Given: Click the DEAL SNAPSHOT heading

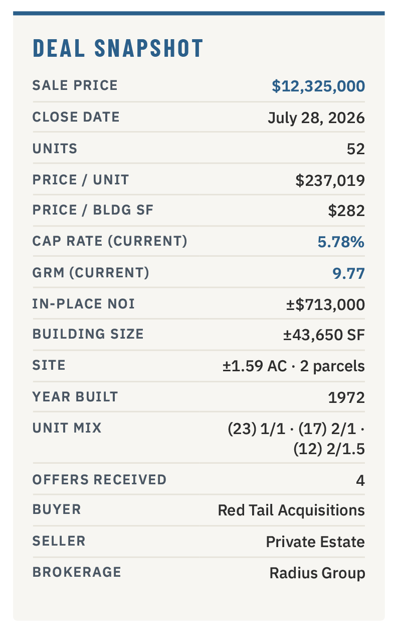Looking at the screenshot, I should 118,48.
